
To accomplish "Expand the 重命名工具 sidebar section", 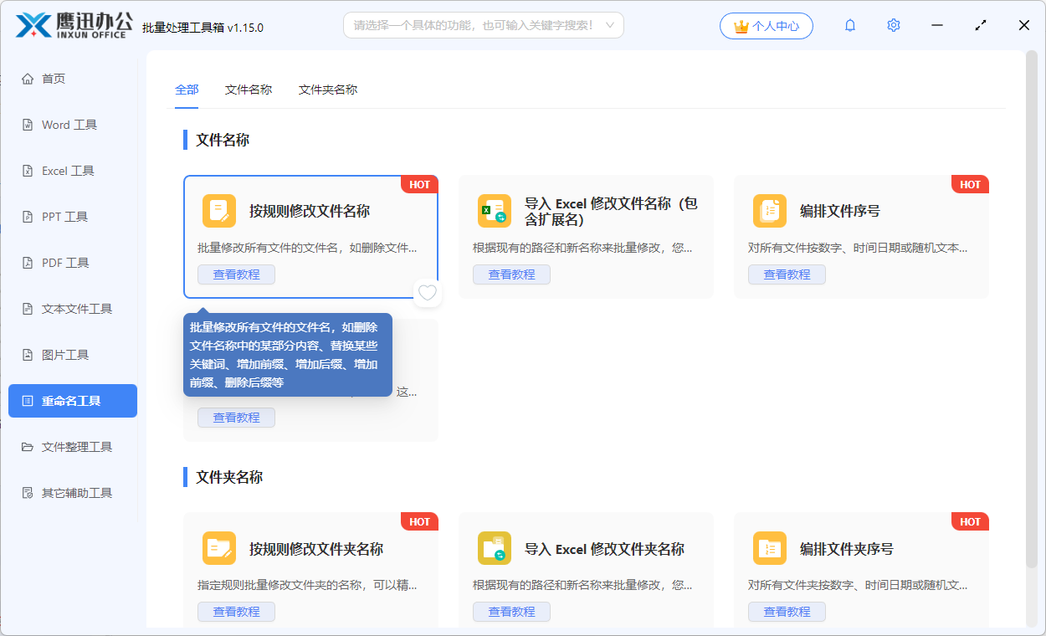I will point(72,400).
